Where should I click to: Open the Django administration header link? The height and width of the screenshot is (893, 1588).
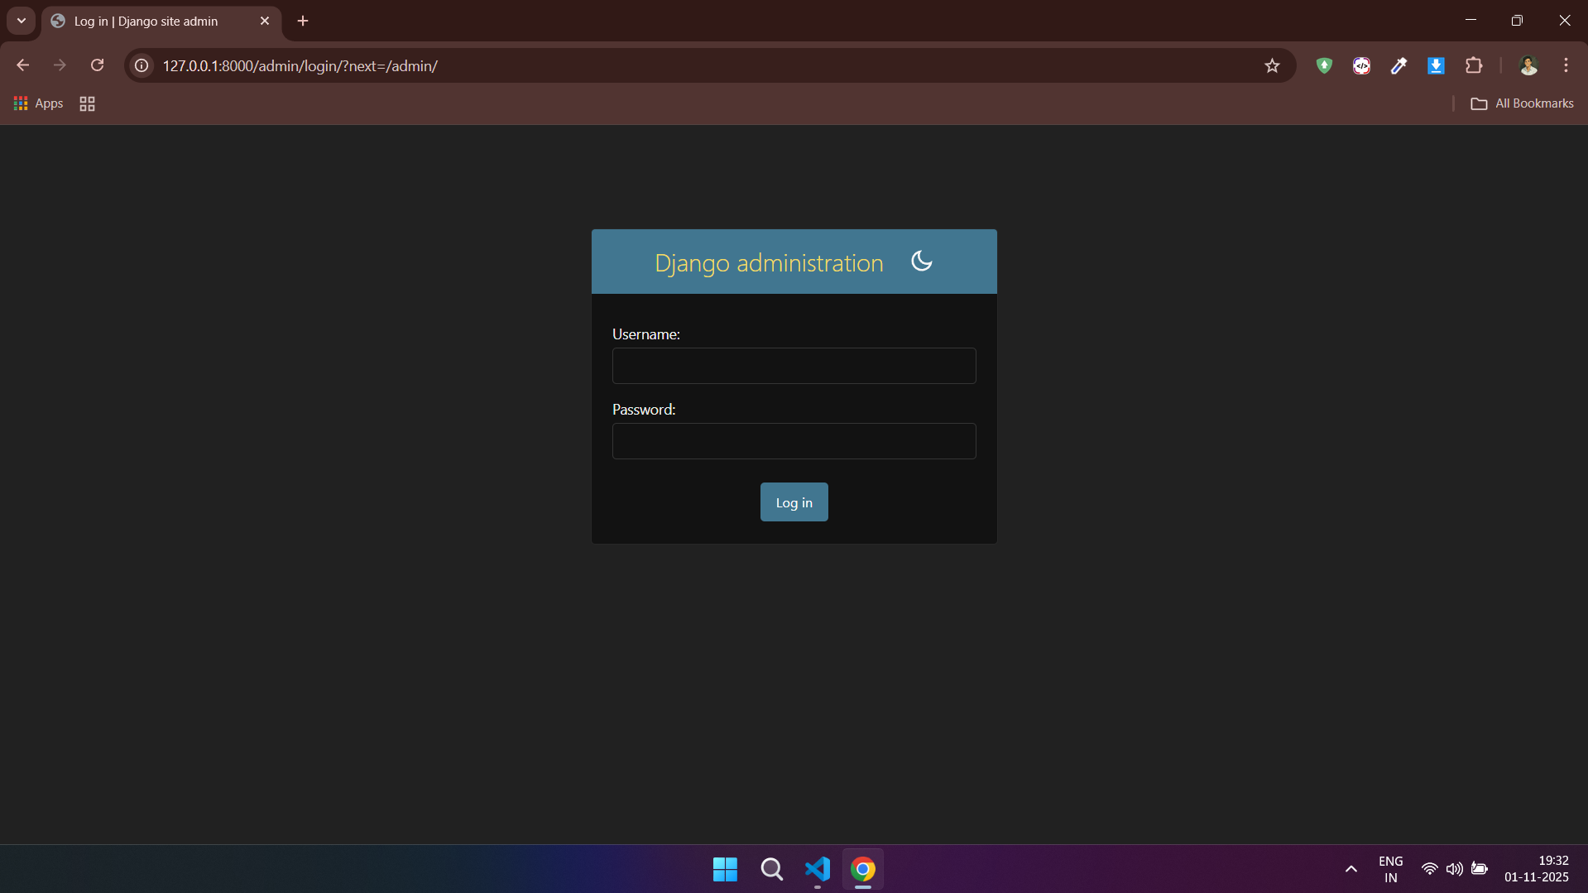coord(769,263)
